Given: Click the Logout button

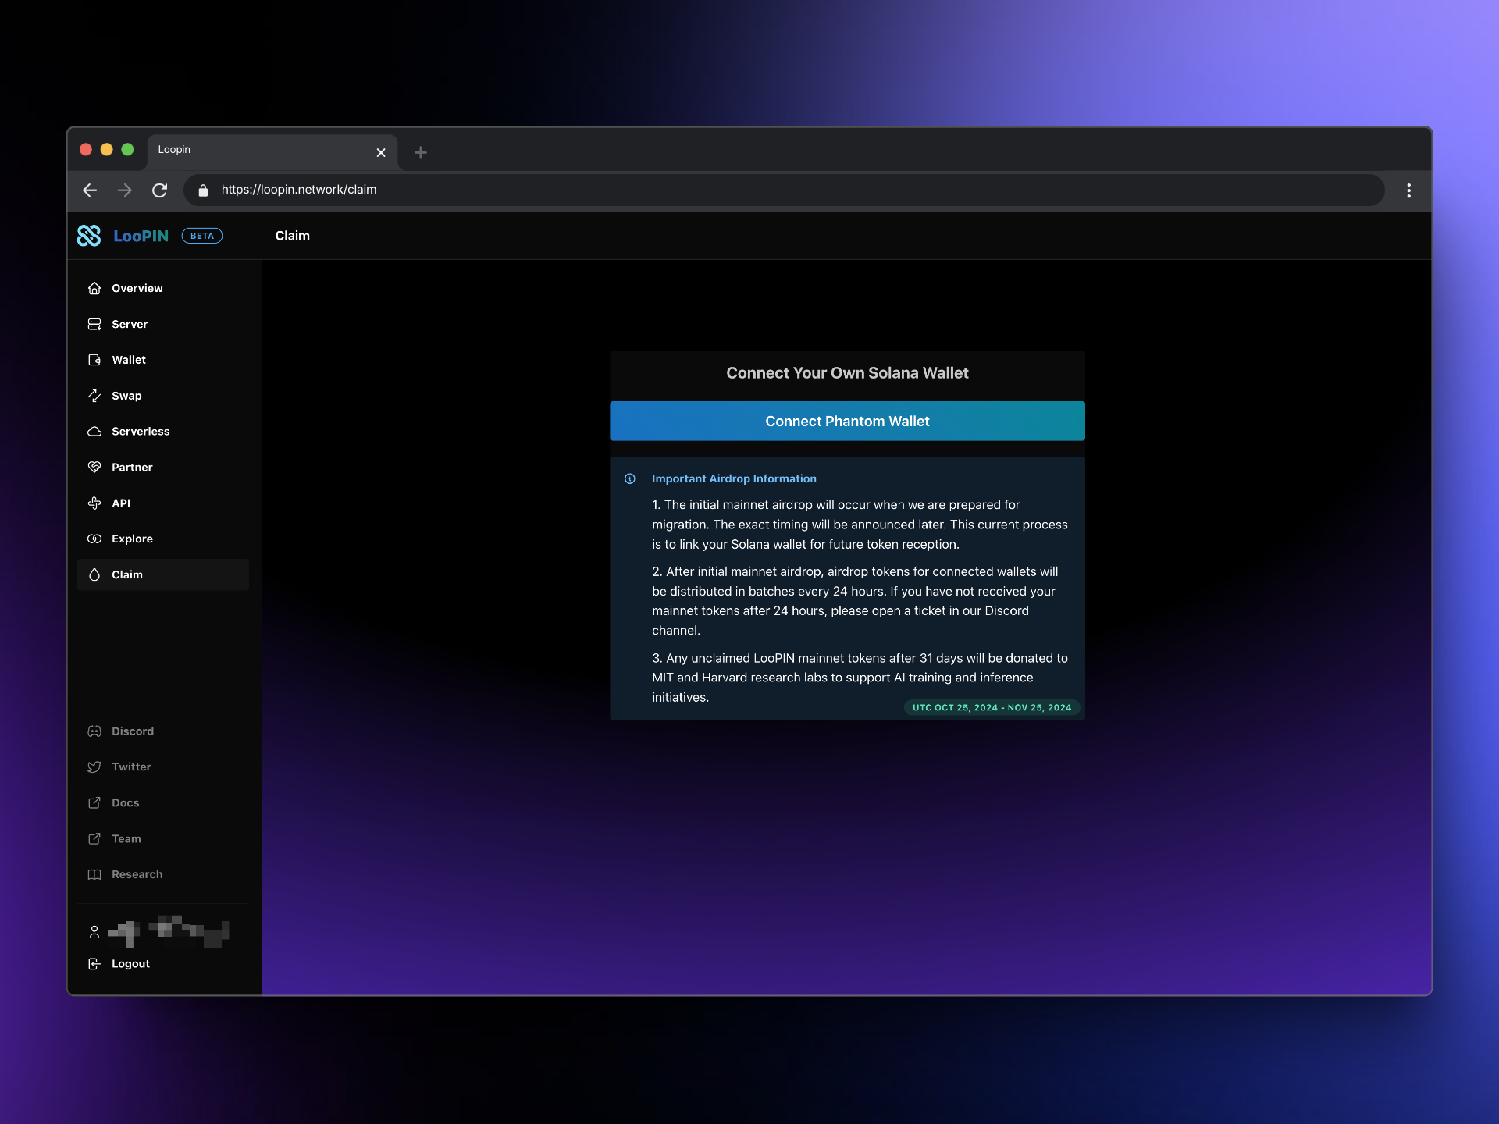Looking at the screenshot, I should tap(130, 964).
